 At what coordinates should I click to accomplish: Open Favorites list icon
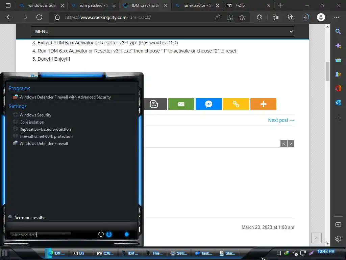coord(276,17)
